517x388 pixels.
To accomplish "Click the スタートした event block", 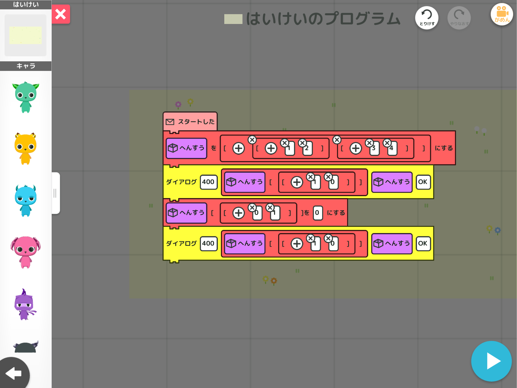I will point(190,122).
